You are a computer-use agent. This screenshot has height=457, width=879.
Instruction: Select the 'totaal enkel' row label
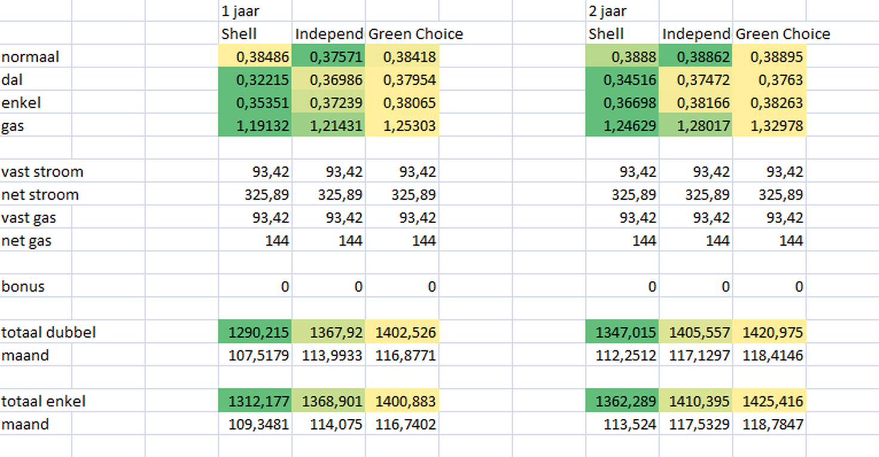(44, 401)
